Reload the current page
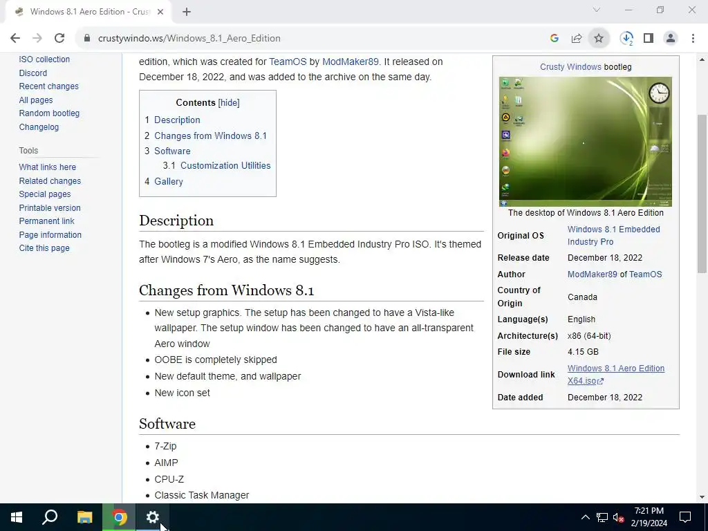 [x=59, y=39]
